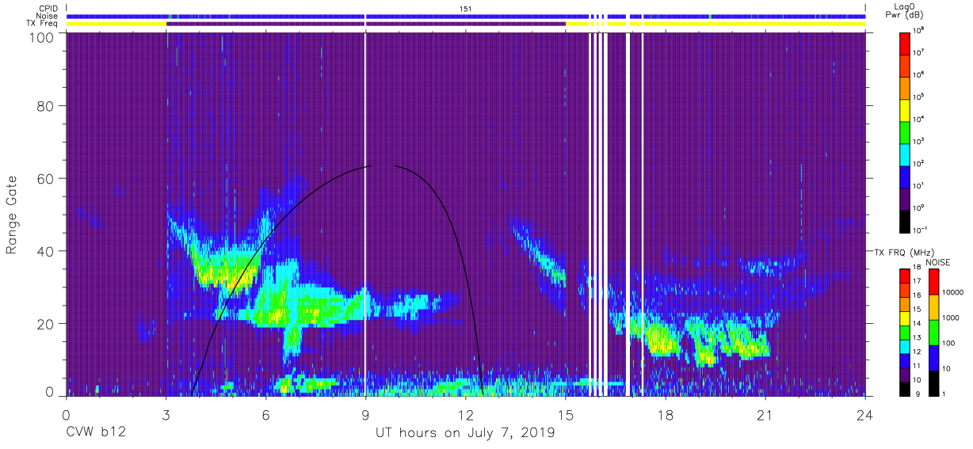
Task: Click the x-axis title UT hours on July 7, 2019
Action: click(x=465, y=433)
